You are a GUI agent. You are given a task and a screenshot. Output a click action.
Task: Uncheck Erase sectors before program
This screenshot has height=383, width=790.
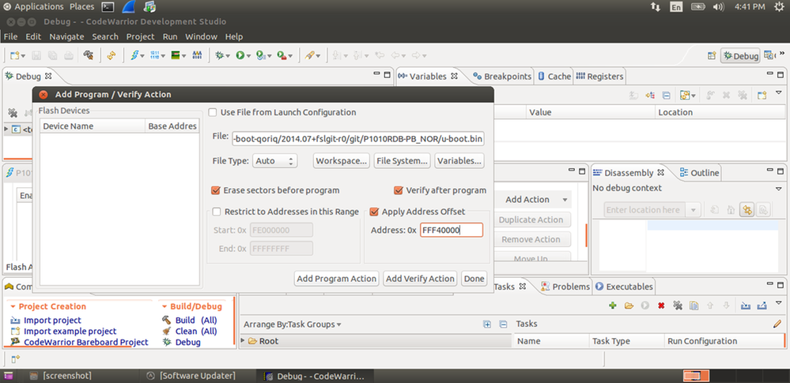[x=216, y=190]
